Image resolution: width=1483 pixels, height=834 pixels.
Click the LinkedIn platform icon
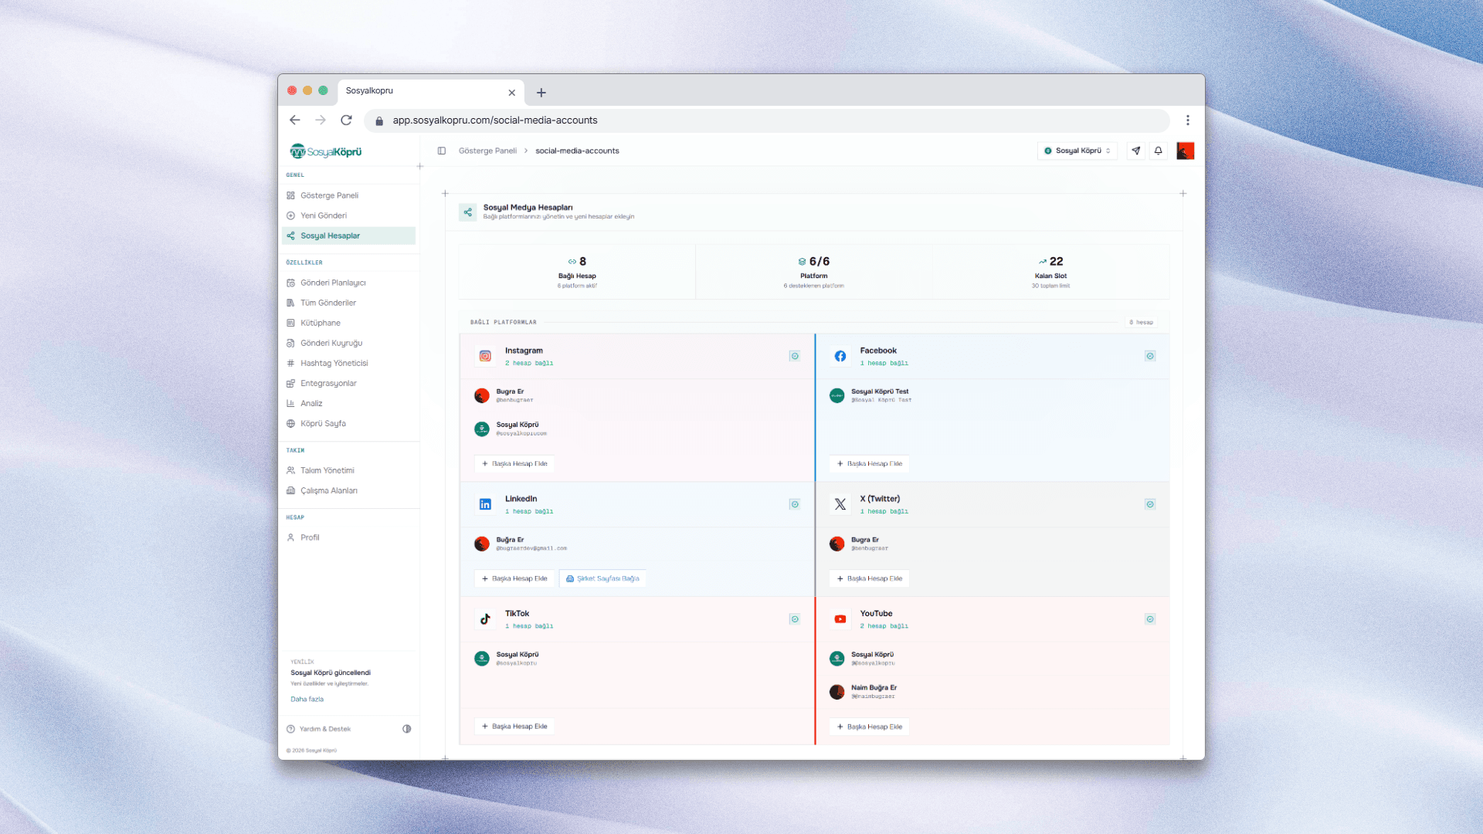coord(485,505)
